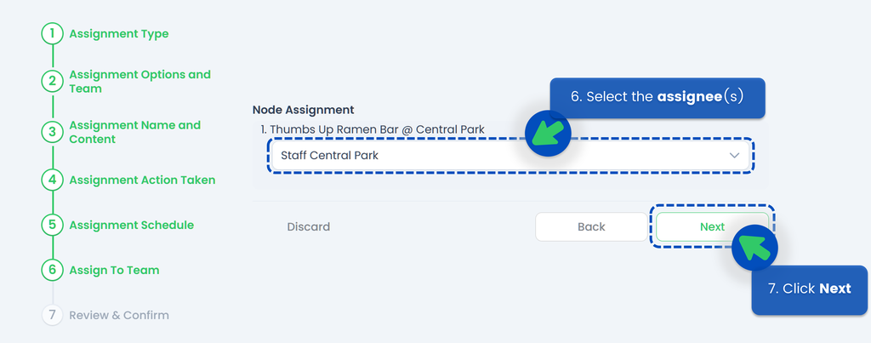Click the step 3 numbered circle
The width and height of the screenshot is (871, 343).
(52, 132)
